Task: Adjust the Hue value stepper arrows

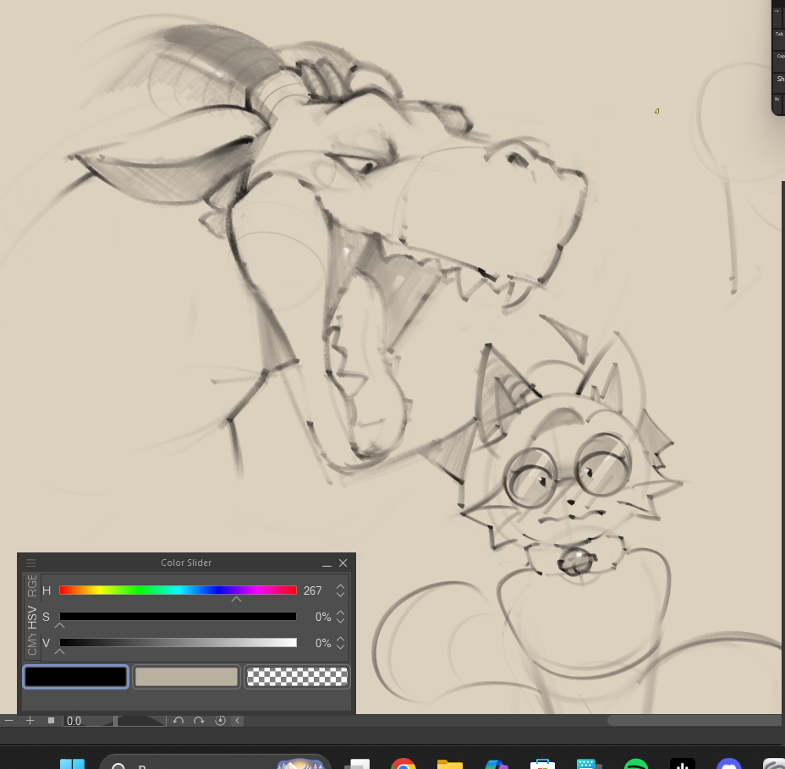Action: tap(340, 590)
